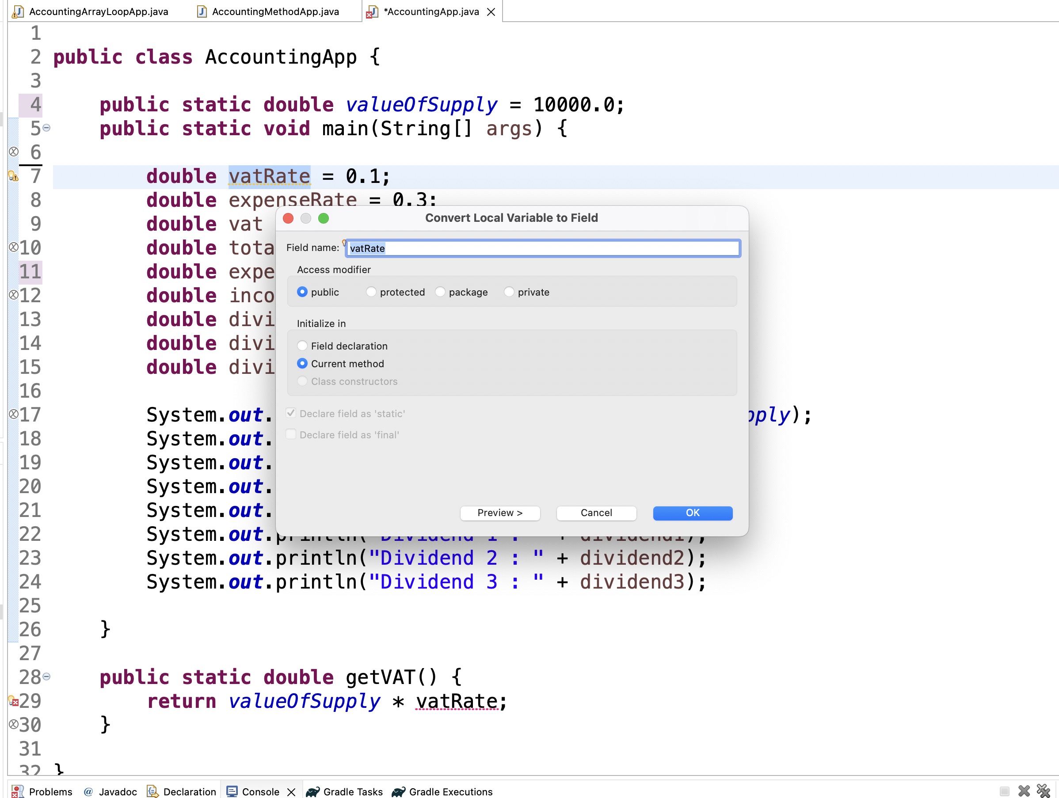Click Remove All Terminated Launches icon
Image resolution: width=1059 pixels, height=798 pixels.
click(1043, 790)
